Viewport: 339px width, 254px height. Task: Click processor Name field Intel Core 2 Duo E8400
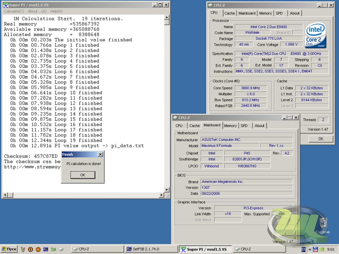click(269, 27)
